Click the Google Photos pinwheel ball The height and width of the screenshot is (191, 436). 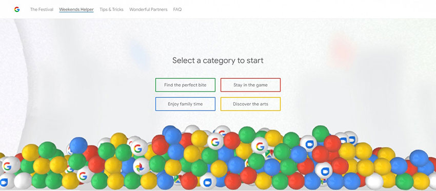[x=141, y=166]
